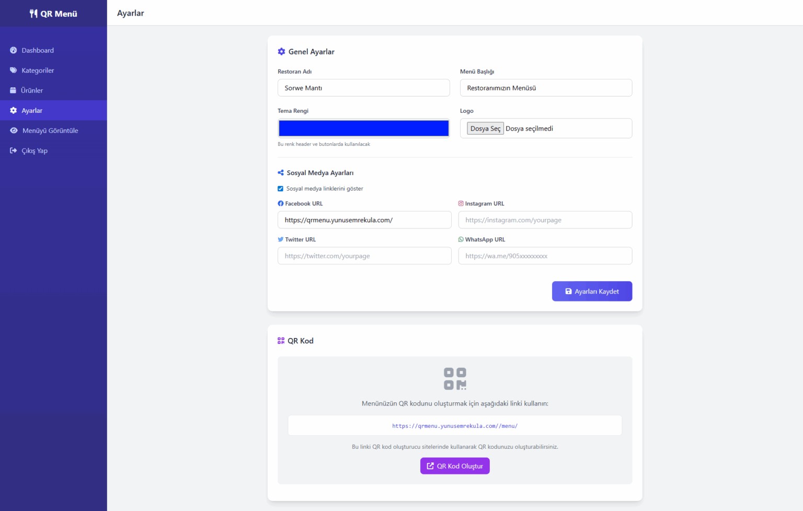Click the Dashboard gauge icon in sidebar

tap(14, 50)
